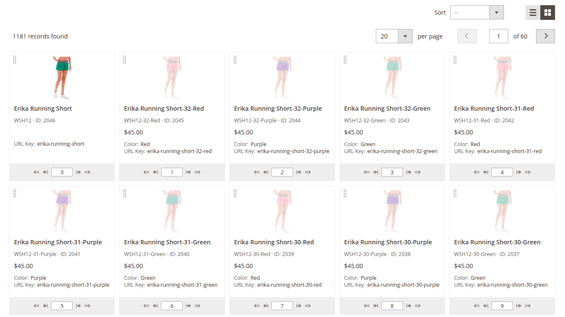The image size is (565, 317).
Task: Move Erika Running Short-31-Purple one position forward
Action: pos(78,306)
